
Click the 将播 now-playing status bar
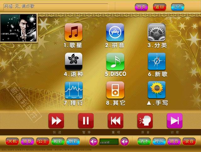point(56,7)
